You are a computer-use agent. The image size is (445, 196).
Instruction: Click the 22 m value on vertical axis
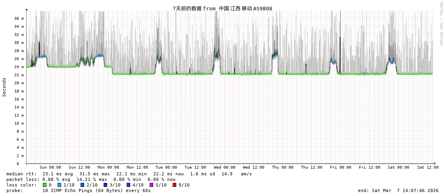click(19, 75)
